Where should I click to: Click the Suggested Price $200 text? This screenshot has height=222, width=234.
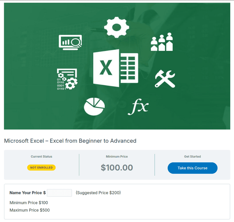click(98, 193)
